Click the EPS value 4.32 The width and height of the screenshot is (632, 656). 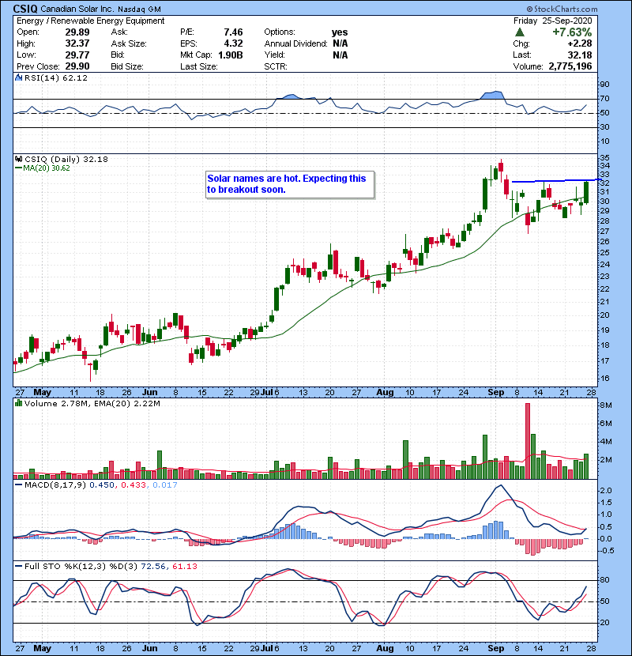pyautogui.click(x=233, y=43)
